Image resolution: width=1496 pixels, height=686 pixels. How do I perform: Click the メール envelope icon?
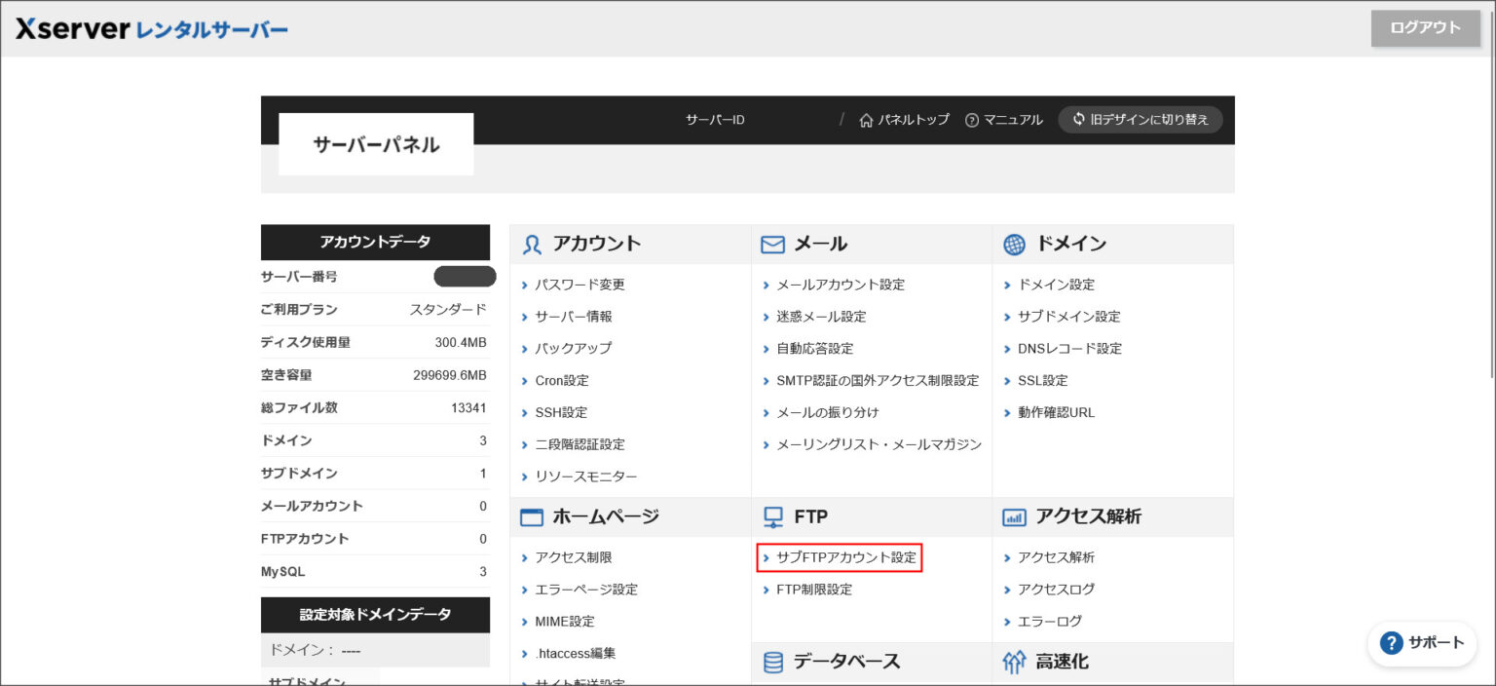773,245
